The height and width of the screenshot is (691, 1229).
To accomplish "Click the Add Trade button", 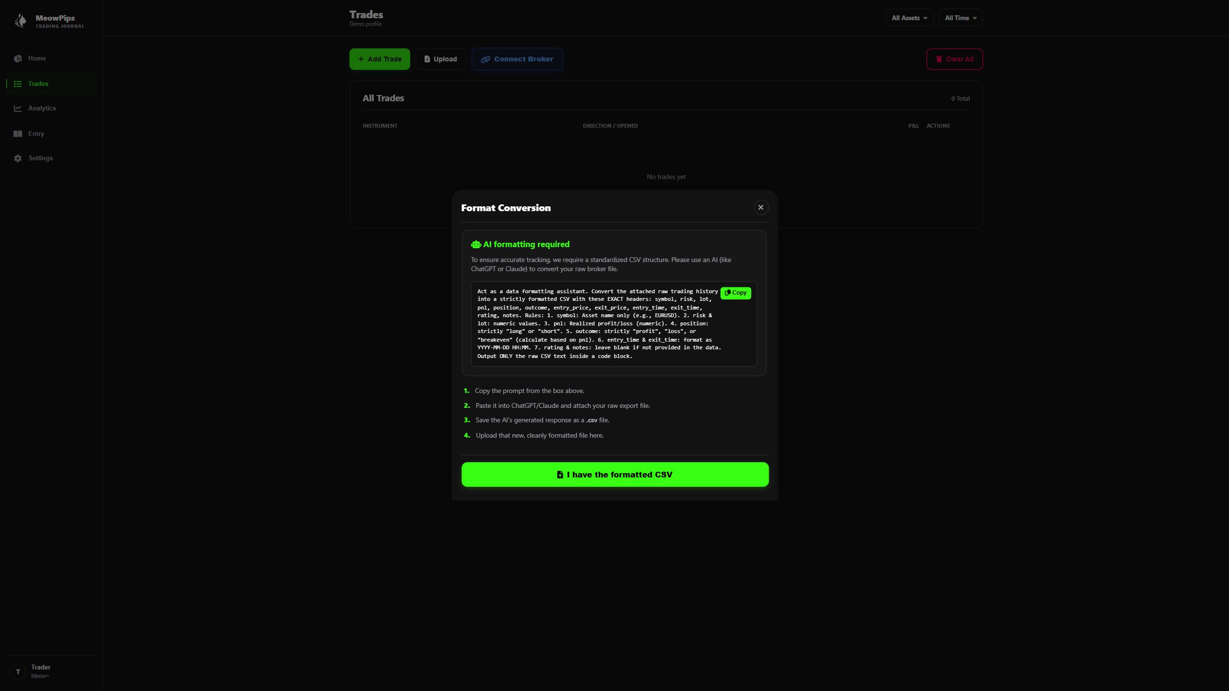I will tap(380, 59).
